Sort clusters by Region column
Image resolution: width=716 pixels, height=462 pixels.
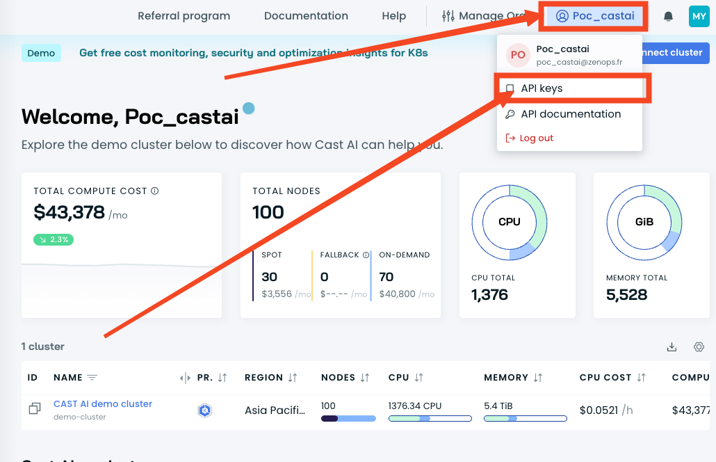pos(293,378)
